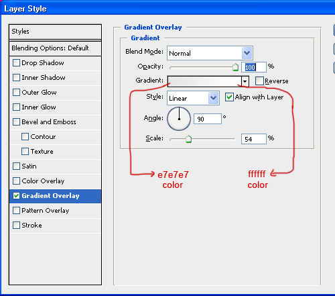This screenshot has width=335, height=296.
Task: Click the Scale slider handle
Action: click(188, 139)
